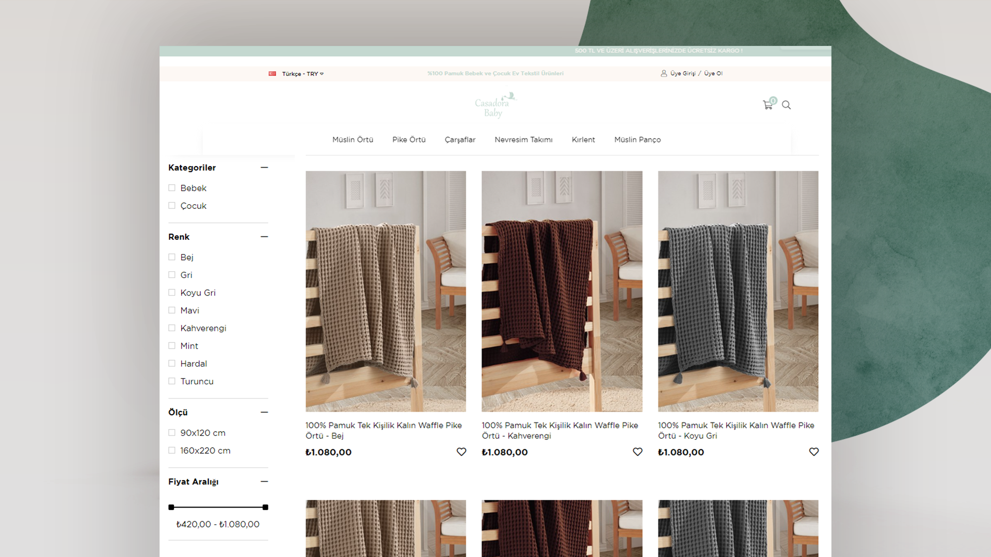
Task: Go to the Çarşaflar menu
Action: 460,140
